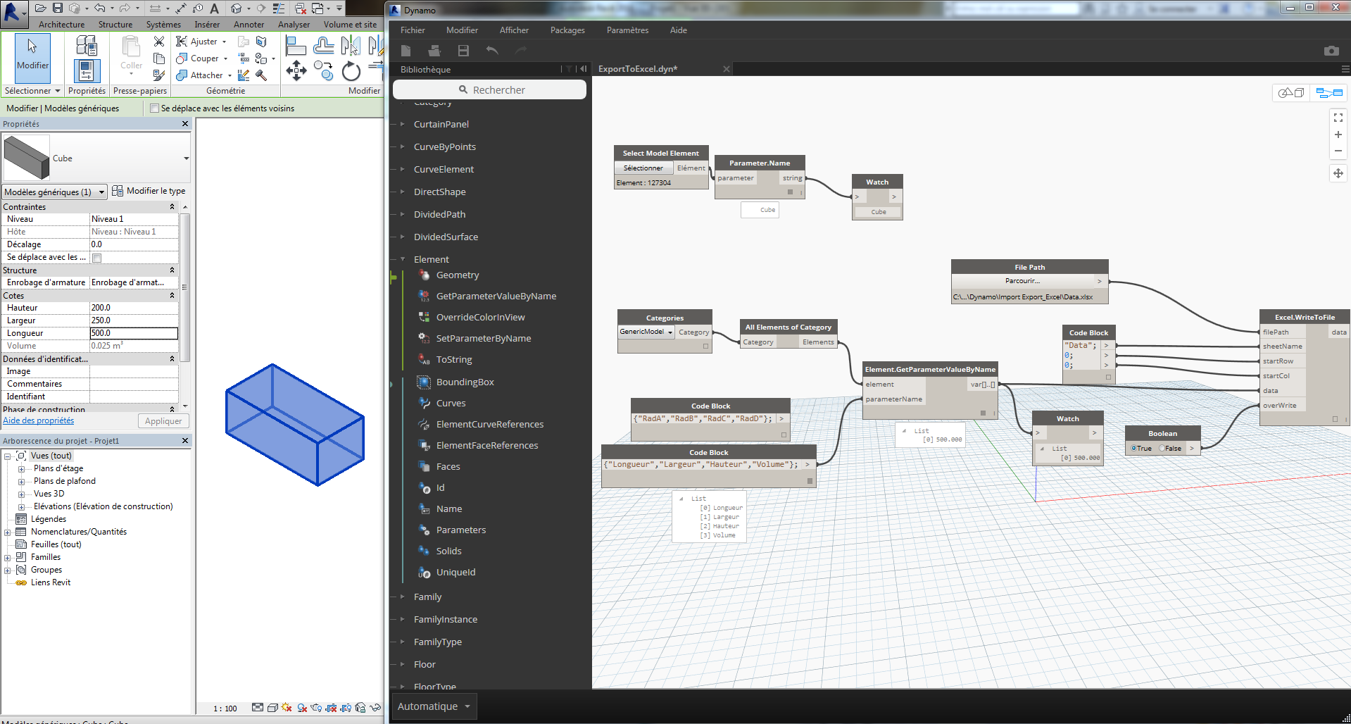This screenshot has width=1351, height=724.
Task: Open the GenericModel category dropdown
Action: [646, 332]
